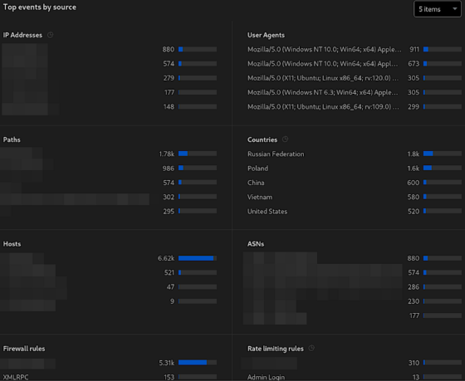Click the 5.31k count under Firewall rules
Screen dimensions: 465x381
click(x=167, y=363)
